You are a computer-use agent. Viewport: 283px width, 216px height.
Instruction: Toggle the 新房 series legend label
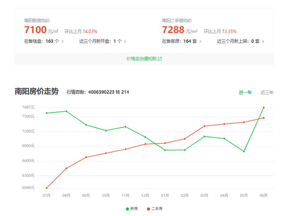click(x=134, y=209)
